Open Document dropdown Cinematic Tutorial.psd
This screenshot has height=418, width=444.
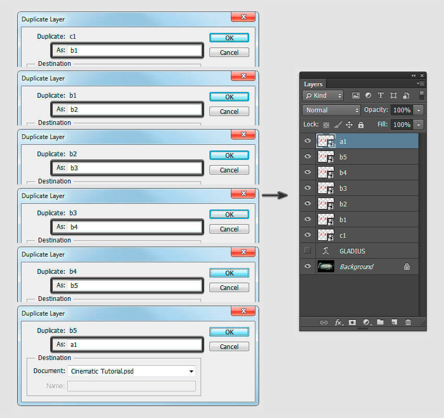(132, 371)
